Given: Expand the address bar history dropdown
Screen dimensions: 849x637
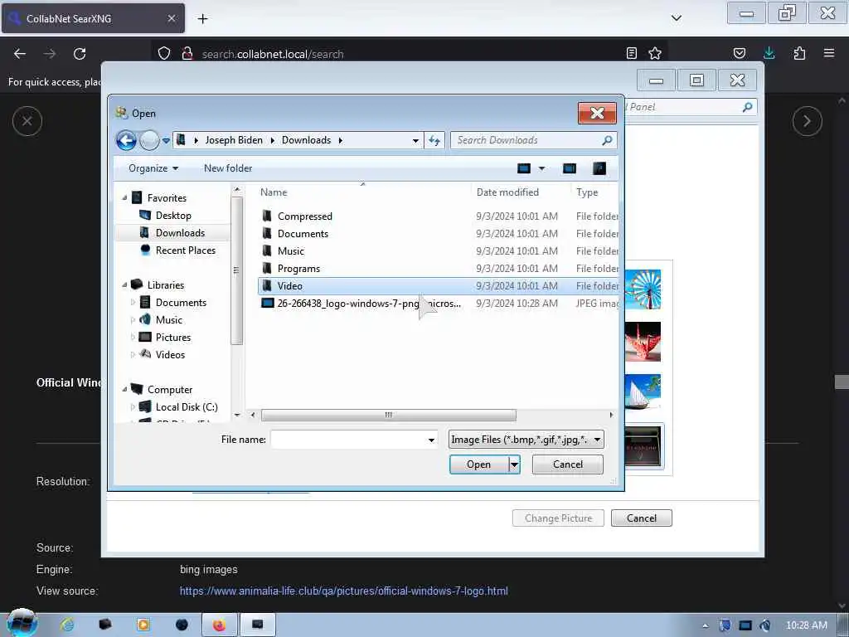Looking at the screenshot, I should [415, 140].
